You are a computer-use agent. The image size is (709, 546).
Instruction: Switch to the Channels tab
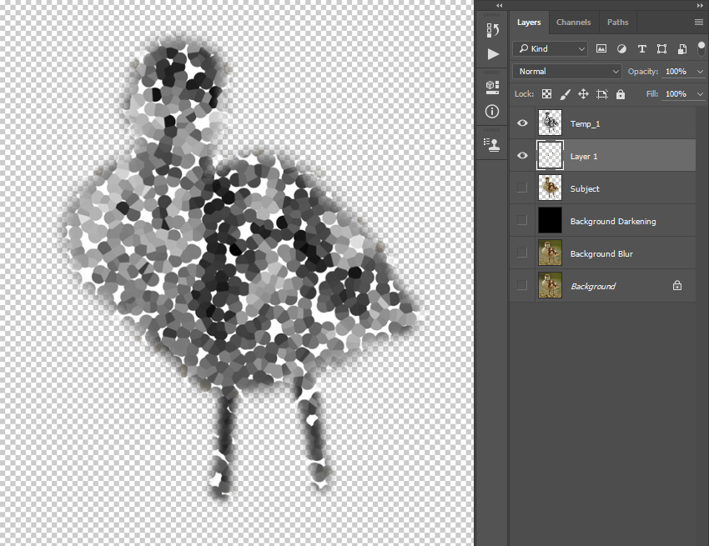[x=573, y=23]
